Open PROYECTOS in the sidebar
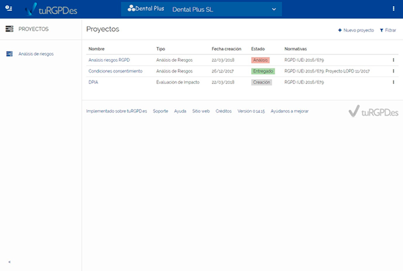The height and width of the screenshot is (271, 403). pyautogui.click(x=34, y=29)
